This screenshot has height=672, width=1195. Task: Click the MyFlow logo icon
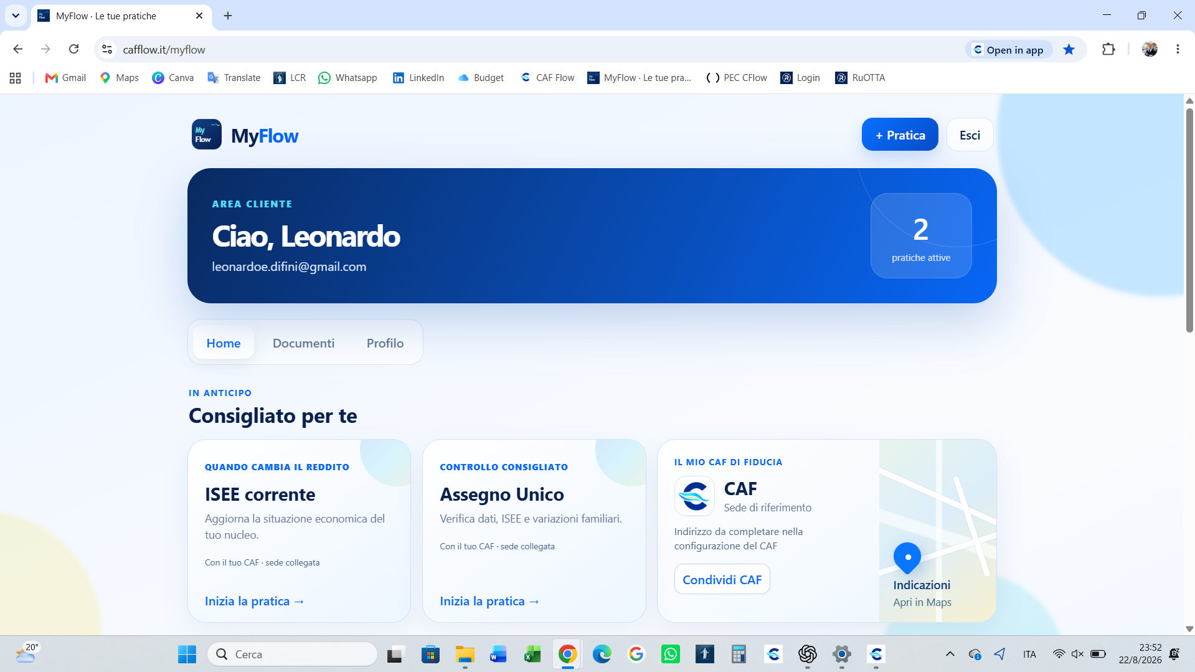click(206, 135)
